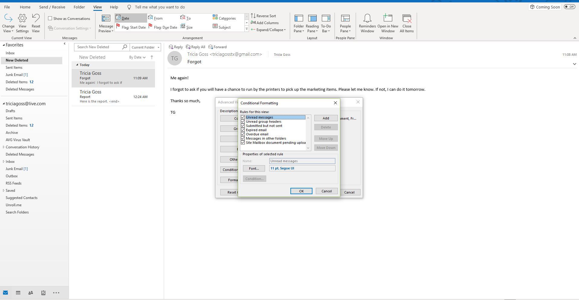The image size is (579, 300).
Task: Confirm Conditional Formatting with OK
Action: [301, 191]
